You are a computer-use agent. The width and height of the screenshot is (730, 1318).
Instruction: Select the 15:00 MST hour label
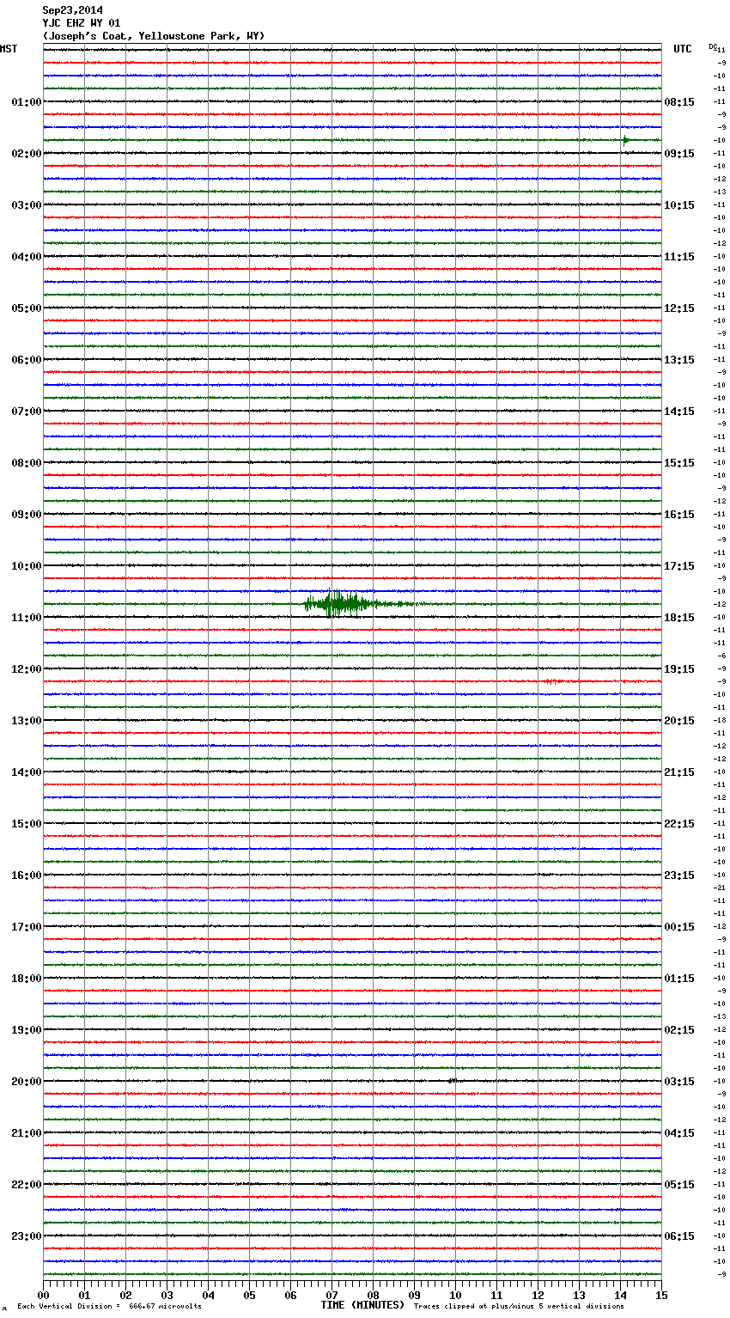[x=27, y=824]
